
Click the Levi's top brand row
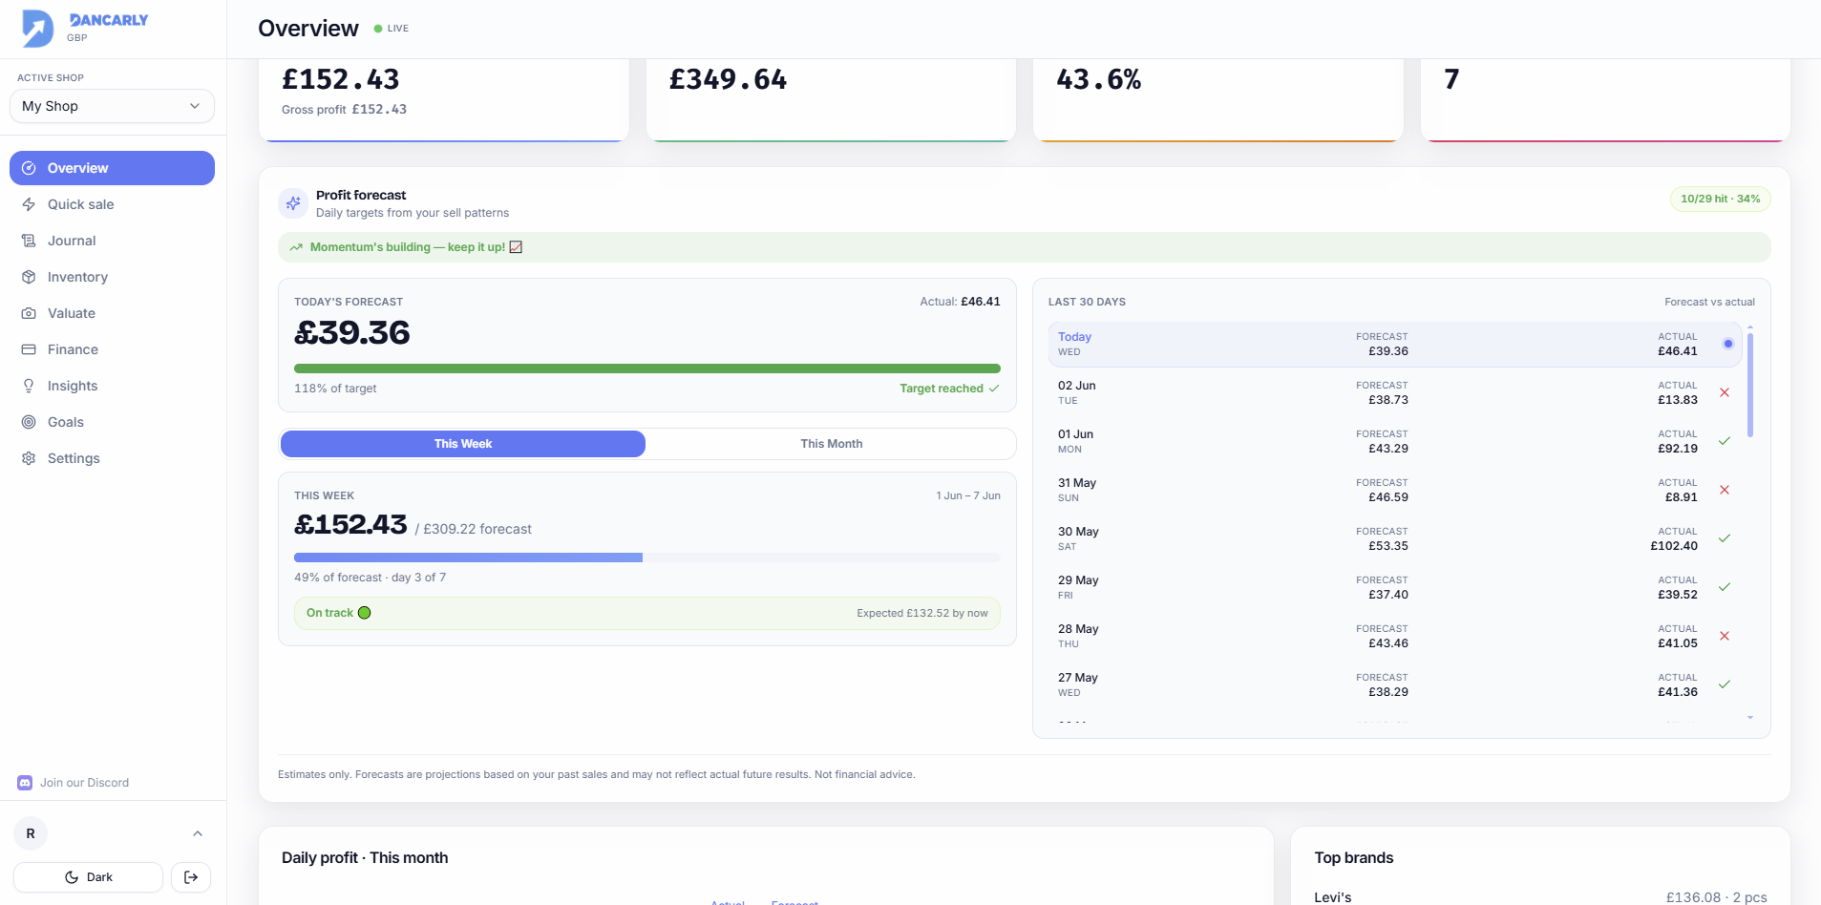(1540, 897)
